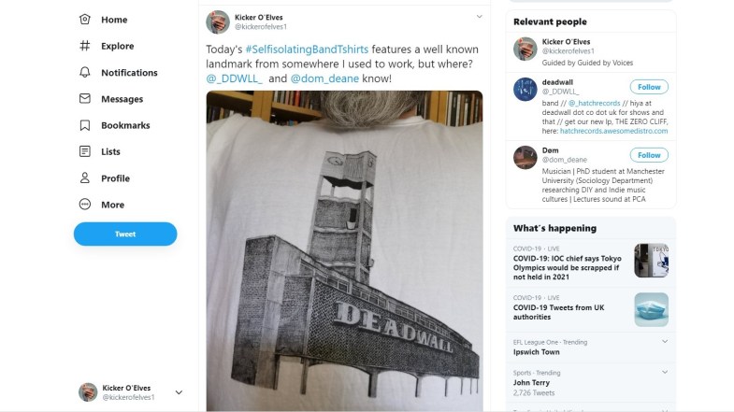Viewport: 734px width, 412px height.
Task: Open the Deadwall t-shirt photo
Action: pos(344,250)
